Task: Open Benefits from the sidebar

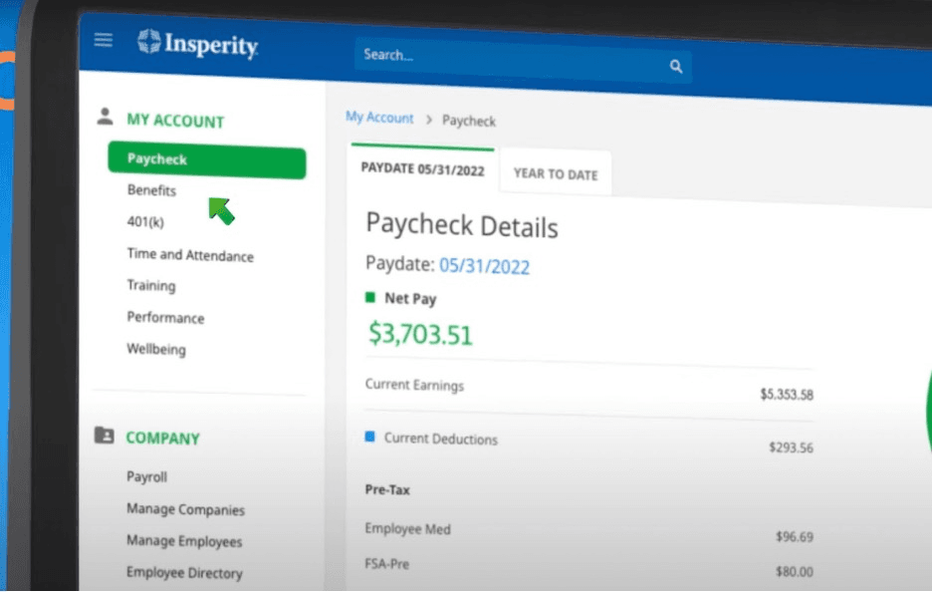Action: pyautogui.click(x=151, y=190)
